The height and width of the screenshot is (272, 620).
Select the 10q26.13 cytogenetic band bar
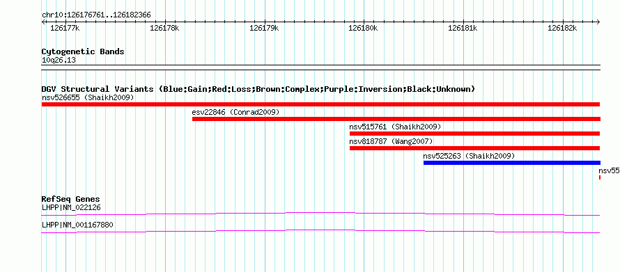pos(320,67)
